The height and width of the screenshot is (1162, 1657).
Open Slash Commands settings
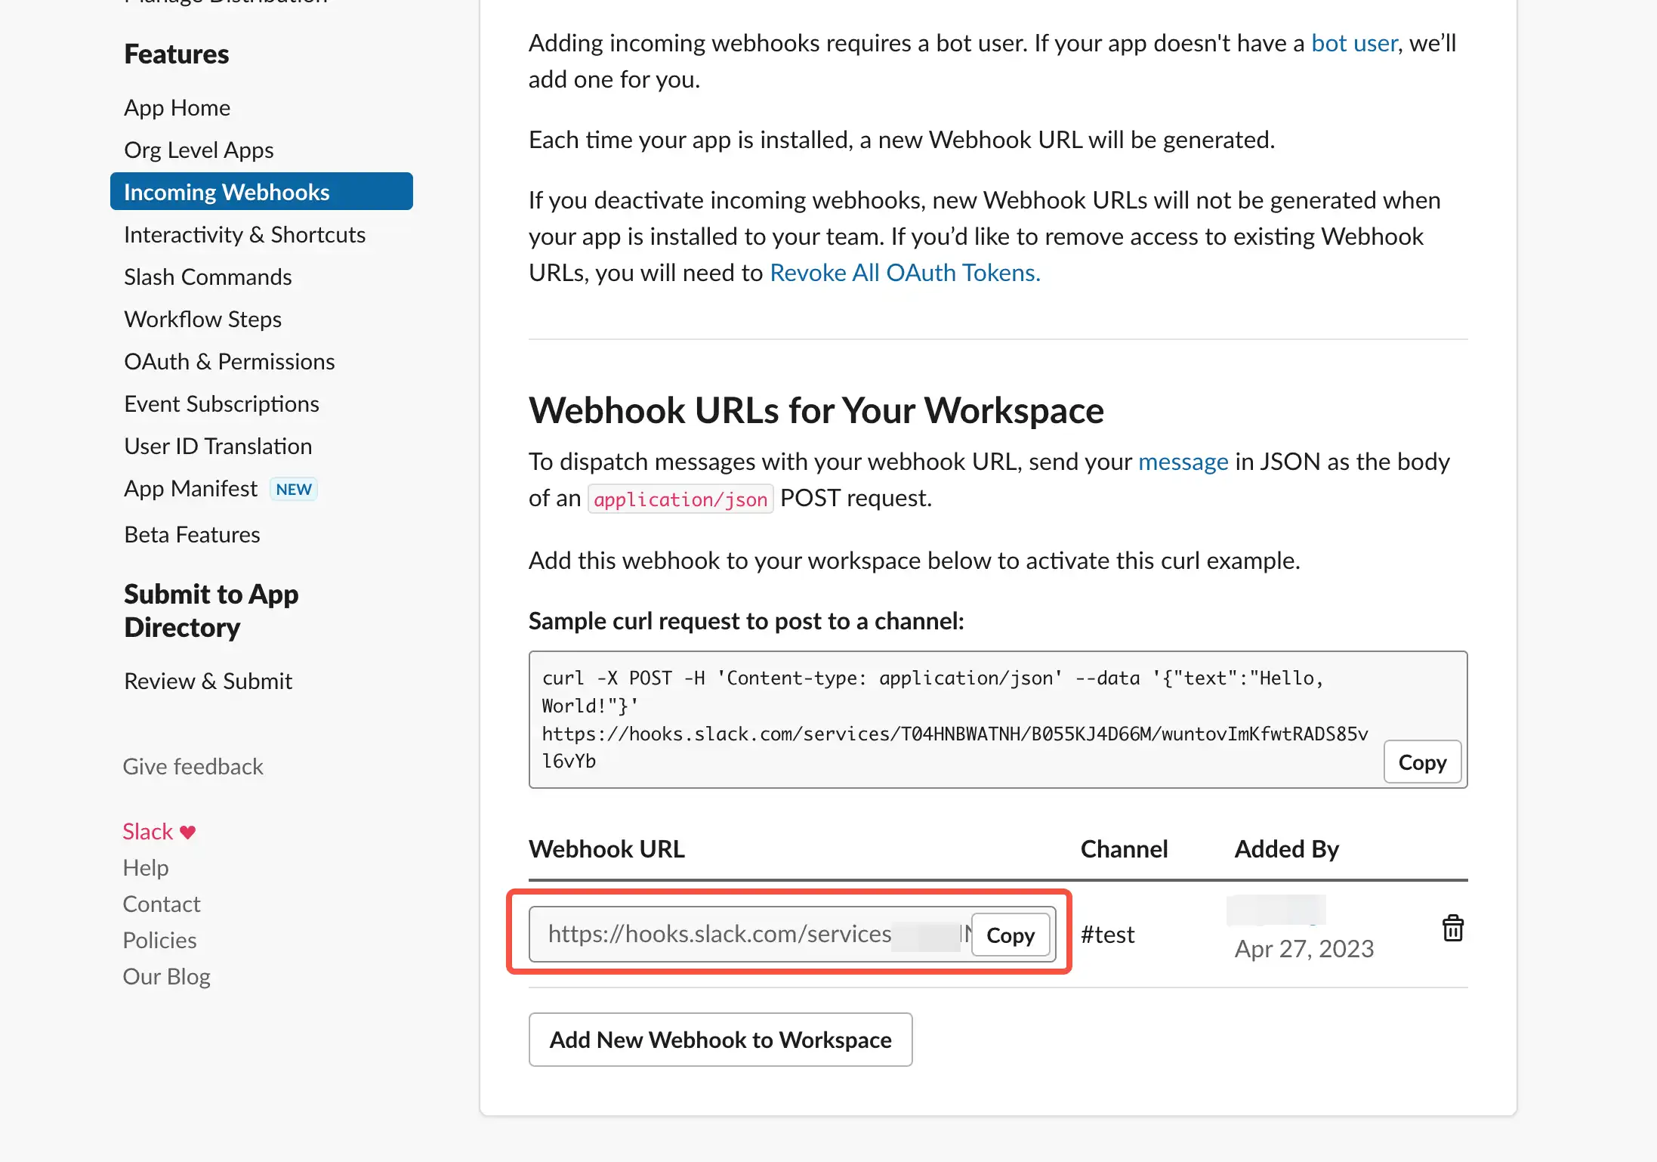click(208, 277)
